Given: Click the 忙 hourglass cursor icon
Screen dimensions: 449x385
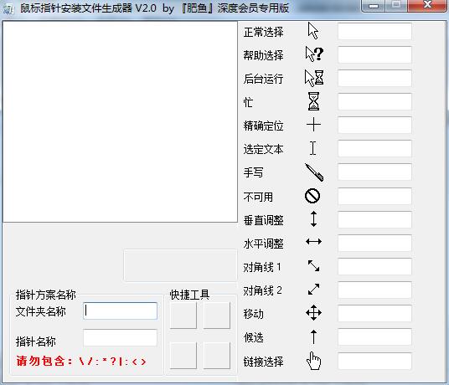Looking at the screenshot, I should coord(313,101).
